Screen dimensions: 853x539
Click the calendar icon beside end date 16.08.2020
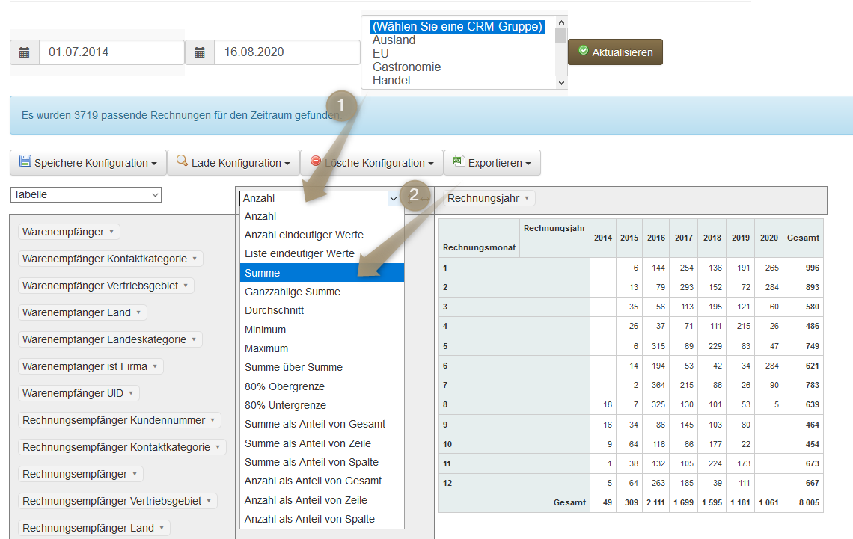200,52
